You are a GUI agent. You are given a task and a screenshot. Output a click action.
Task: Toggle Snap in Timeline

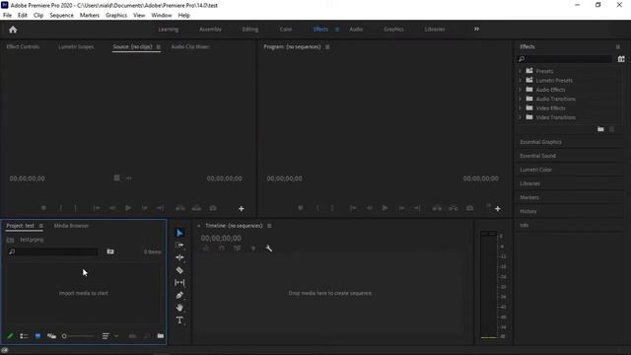coord(222,248)
